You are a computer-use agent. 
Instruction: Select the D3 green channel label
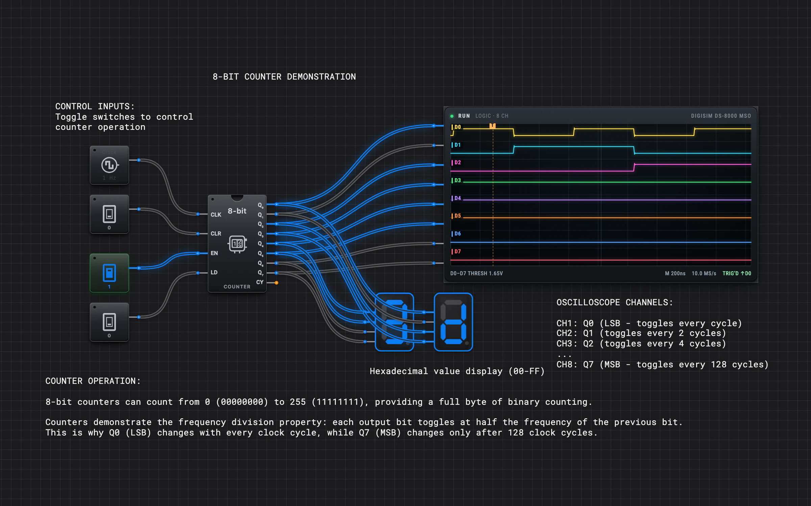[456, 180]
